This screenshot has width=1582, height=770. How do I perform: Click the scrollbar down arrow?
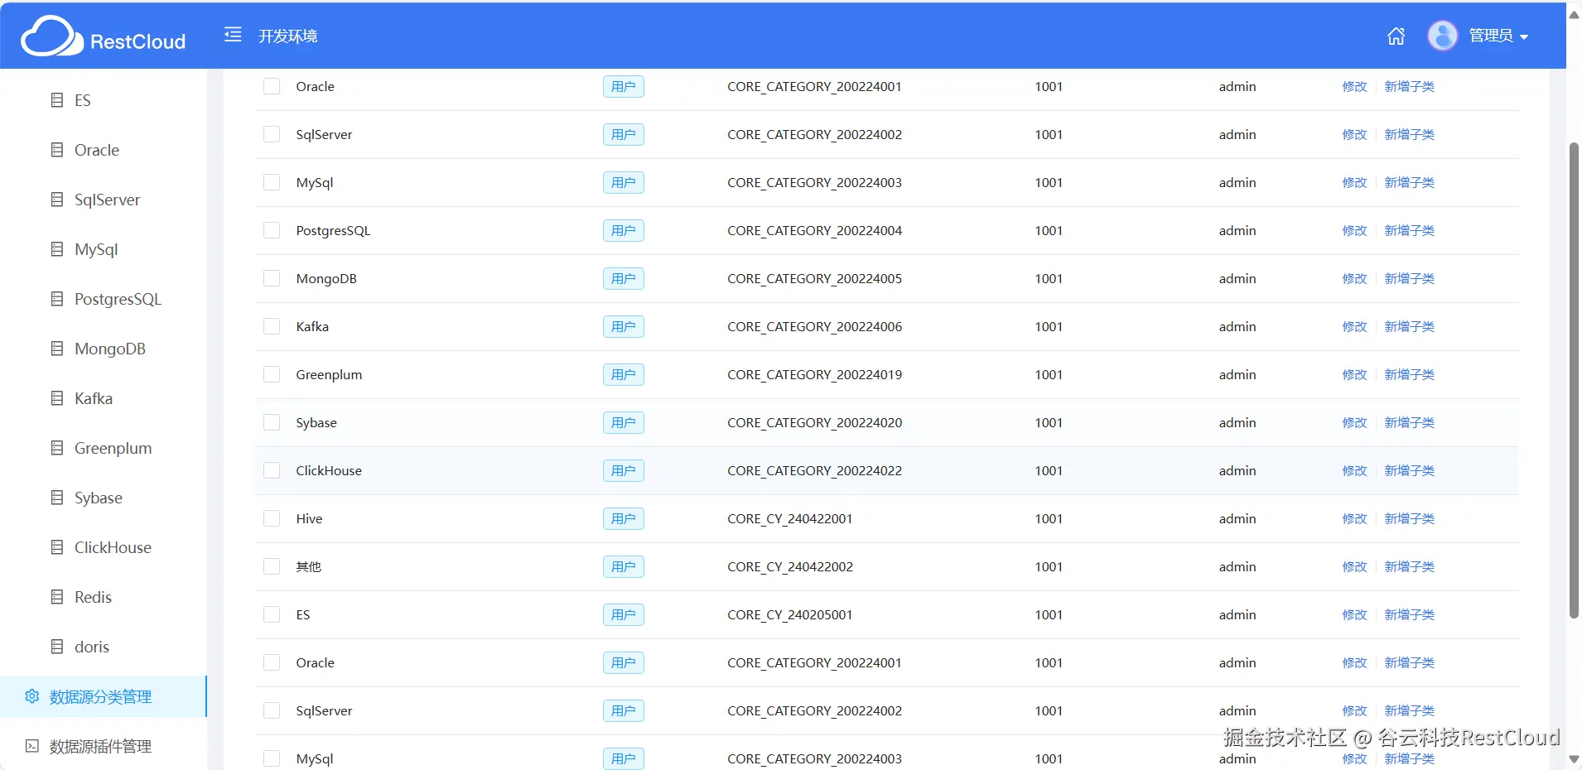[1574, 758]
